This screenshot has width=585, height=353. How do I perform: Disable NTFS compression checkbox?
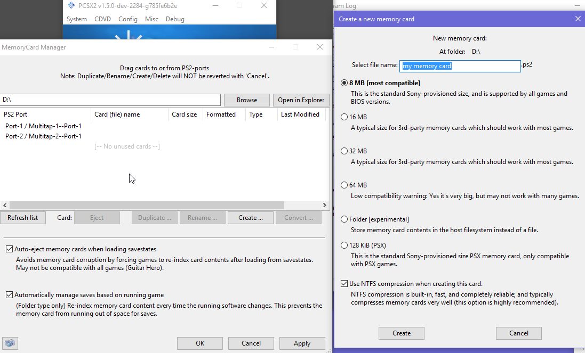tap(344, 284)
